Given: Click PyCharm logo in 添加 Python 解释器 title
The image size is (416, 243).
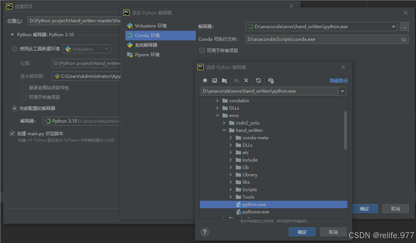Looking at the screenshot, I should (126, 13).
